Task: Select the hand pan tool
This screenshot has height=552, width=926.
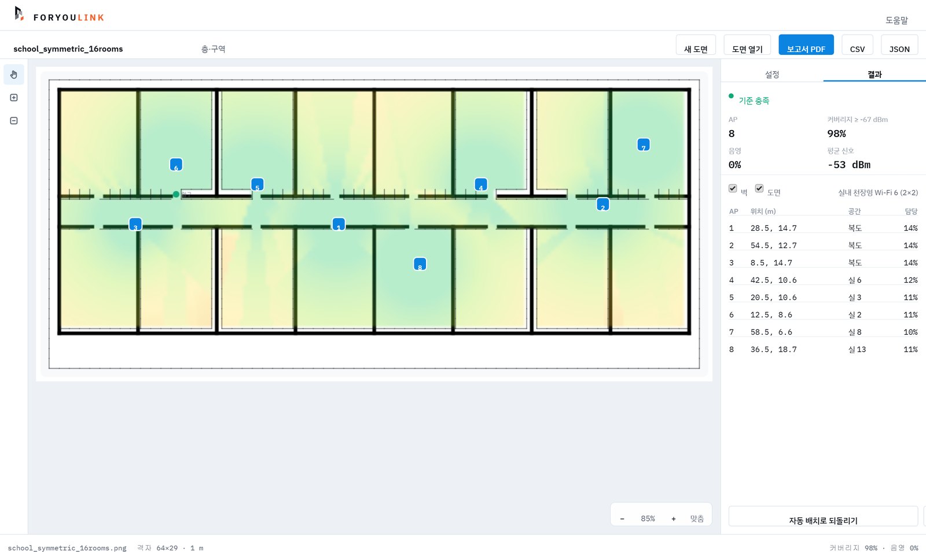Action: coord(14,75)
